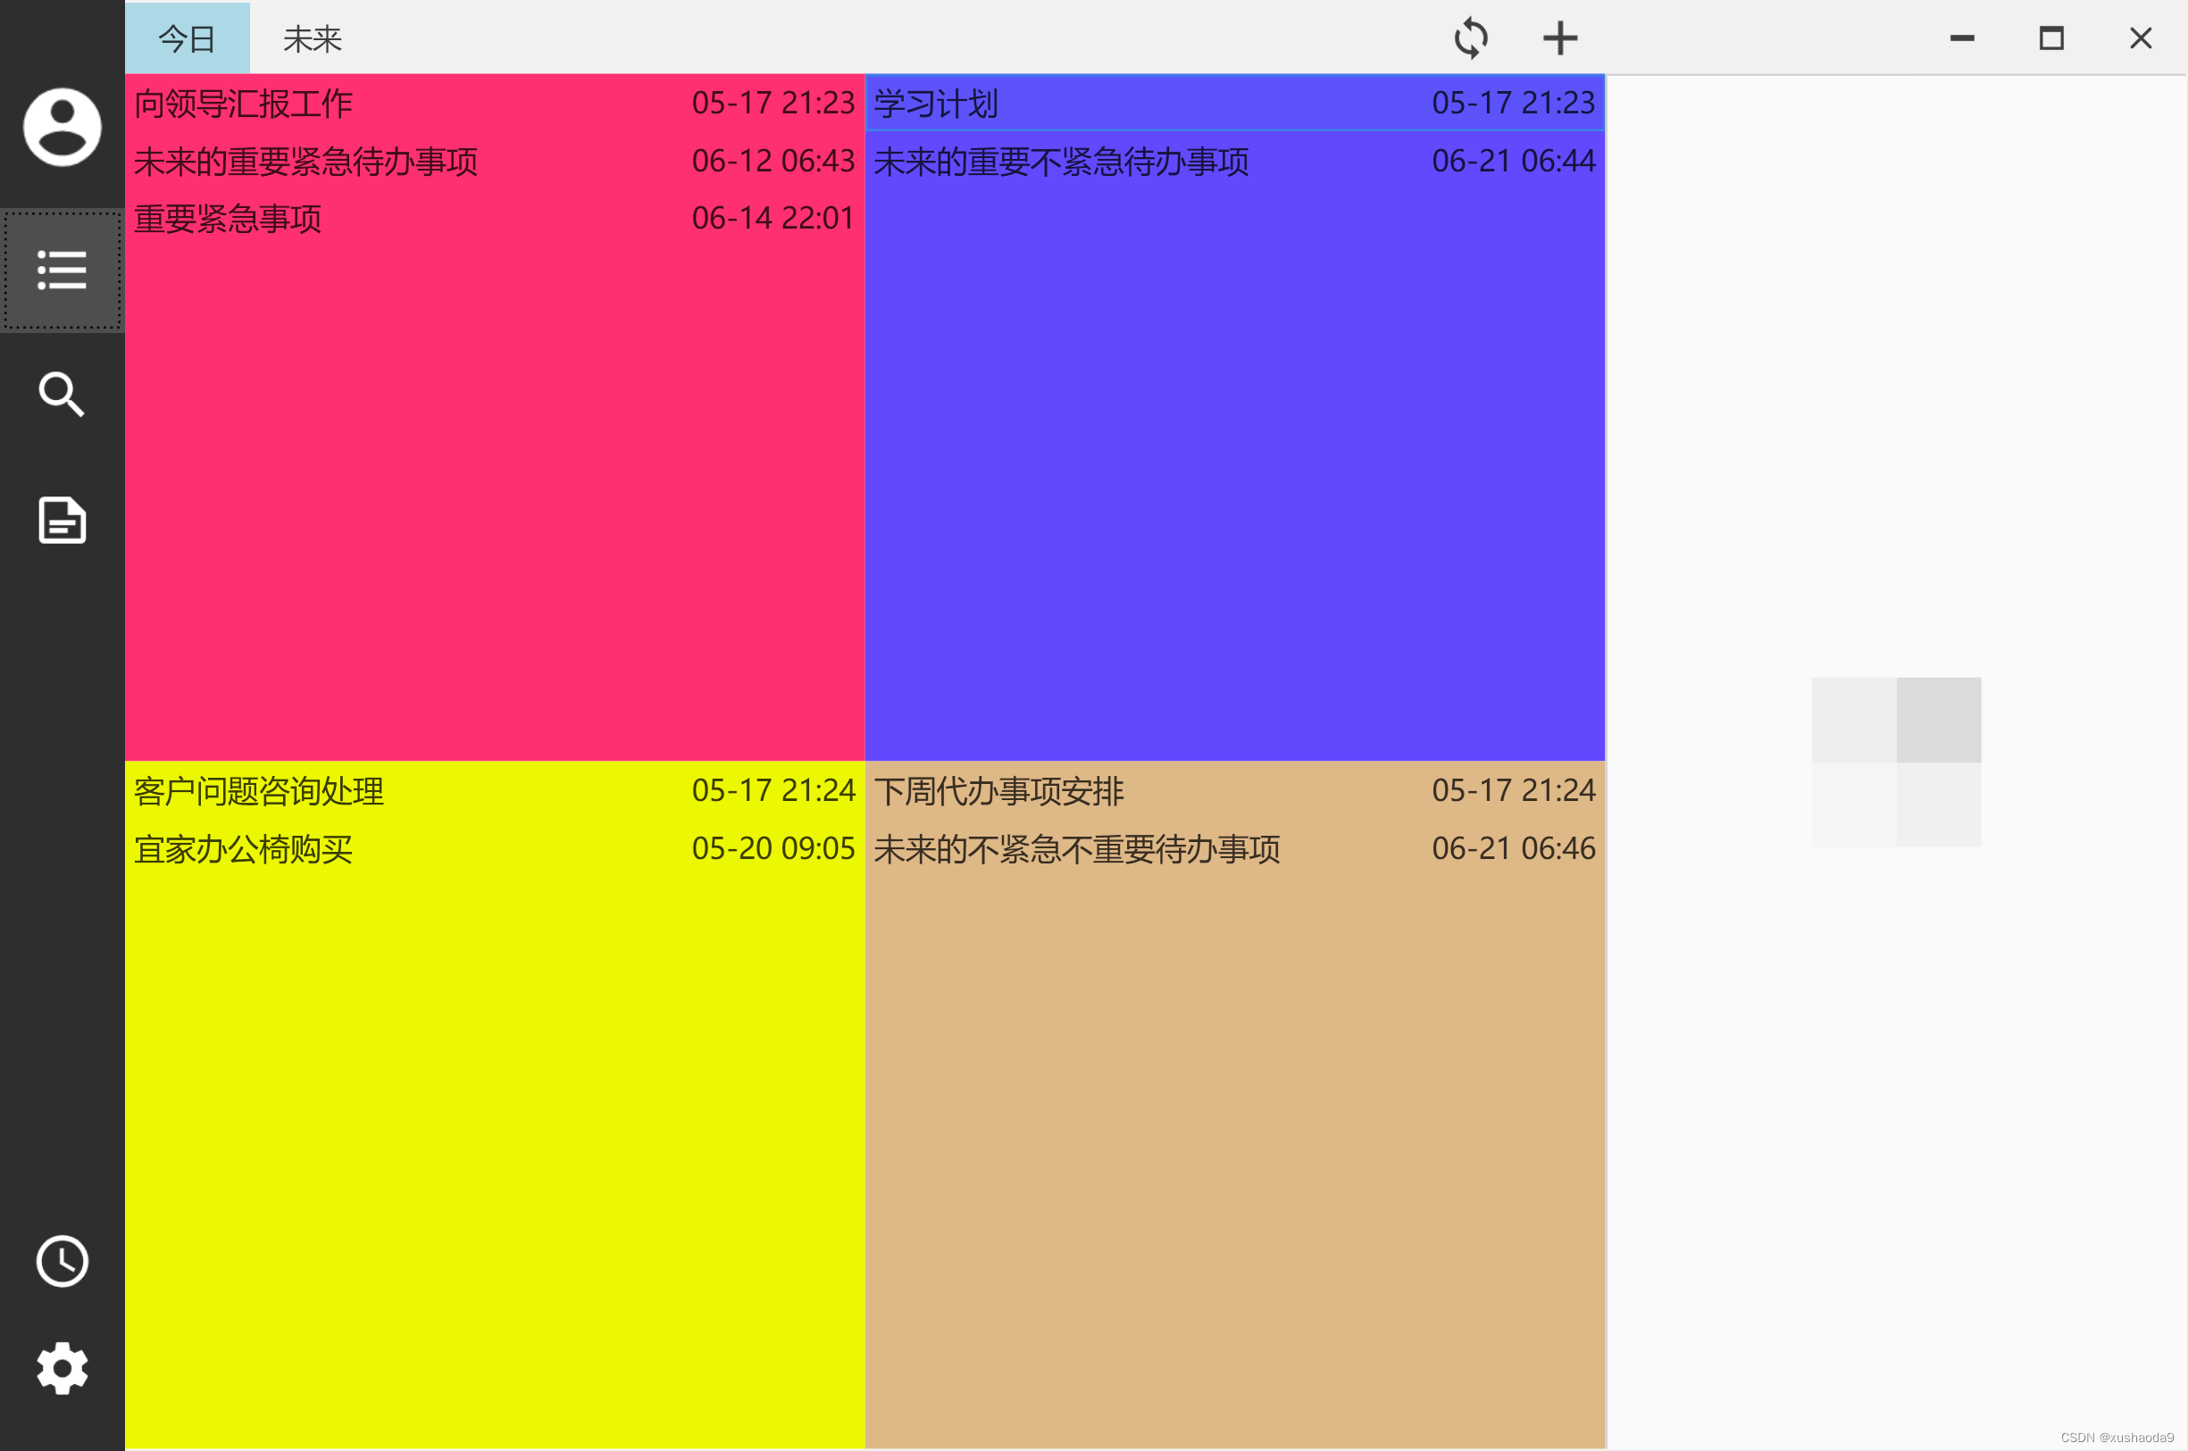This screenshot has height=1451, width=2188.
Task: Open the search magnifier icon in sidebar
Action: 62,396
